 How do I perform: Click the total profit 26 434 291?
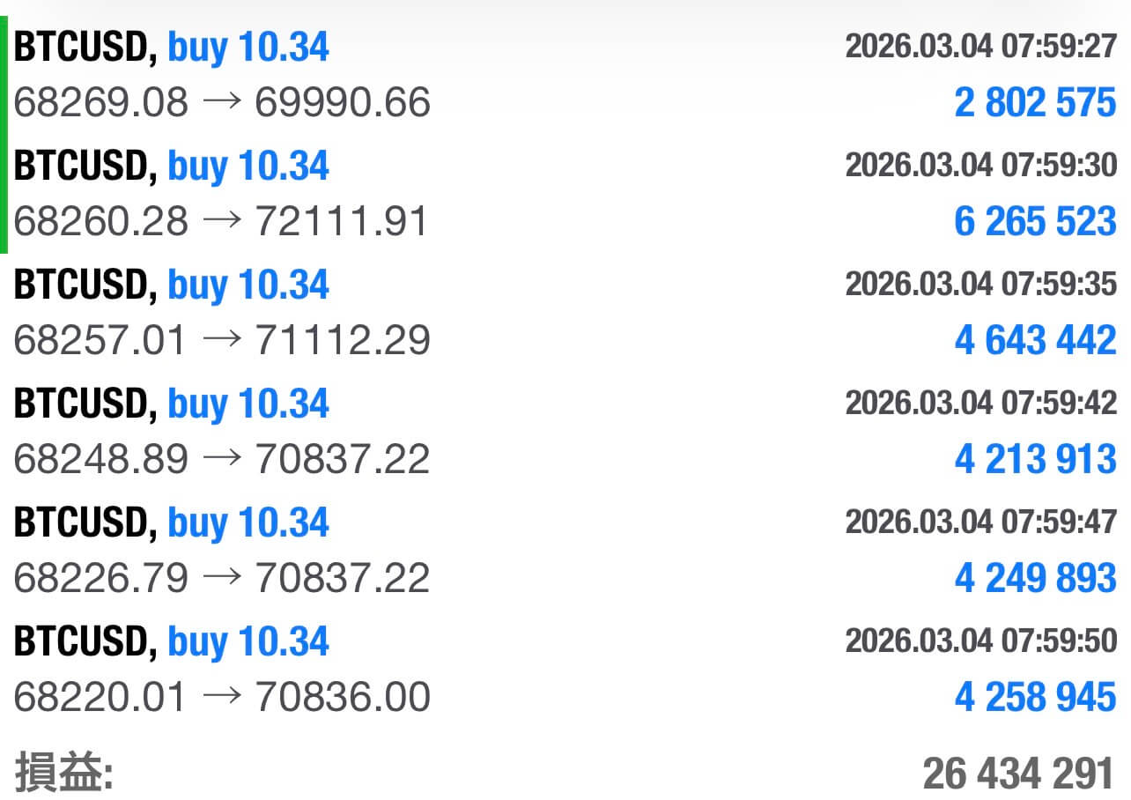click(x=1018, y=774)
